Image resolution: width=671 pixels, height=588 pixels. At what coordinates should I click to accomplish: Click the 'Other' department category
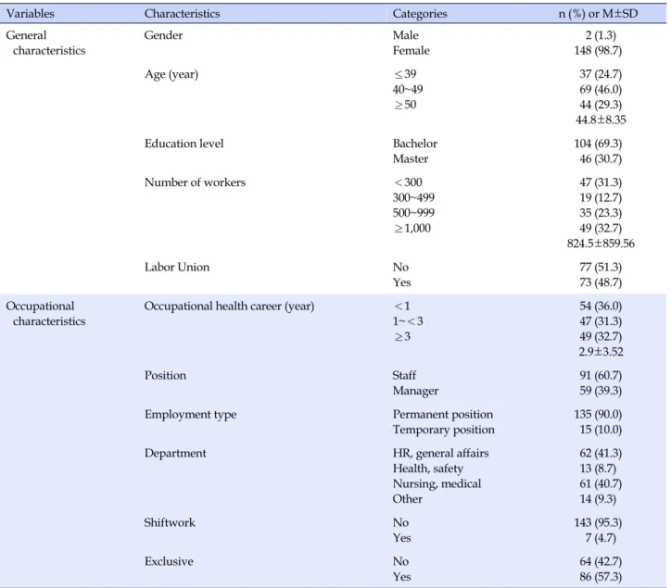tap(408, 499)
